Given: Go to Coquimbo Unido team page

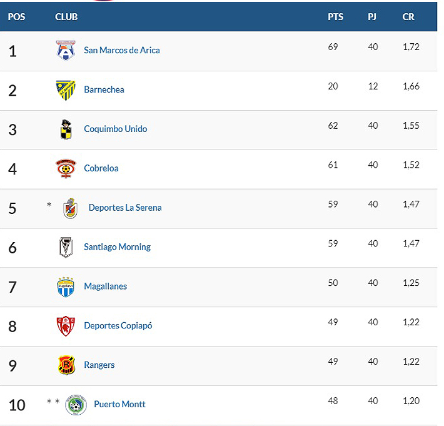Looking at the screenshot, I should (116, 129).
